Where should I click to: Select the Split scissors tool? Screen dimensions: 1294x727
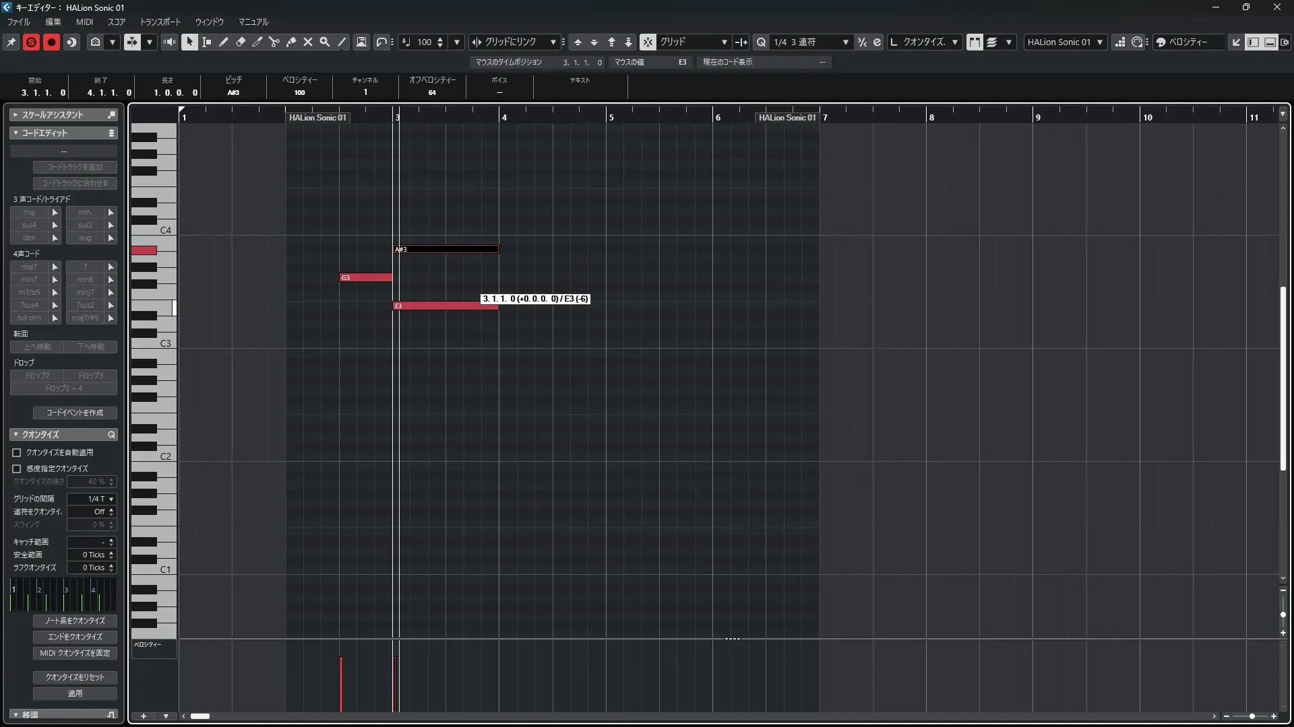click(274, 42)
